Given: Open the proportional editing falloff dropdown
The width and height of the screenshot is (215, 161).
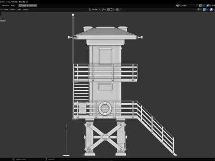Looking at the screenshot, I should [121, 9].
